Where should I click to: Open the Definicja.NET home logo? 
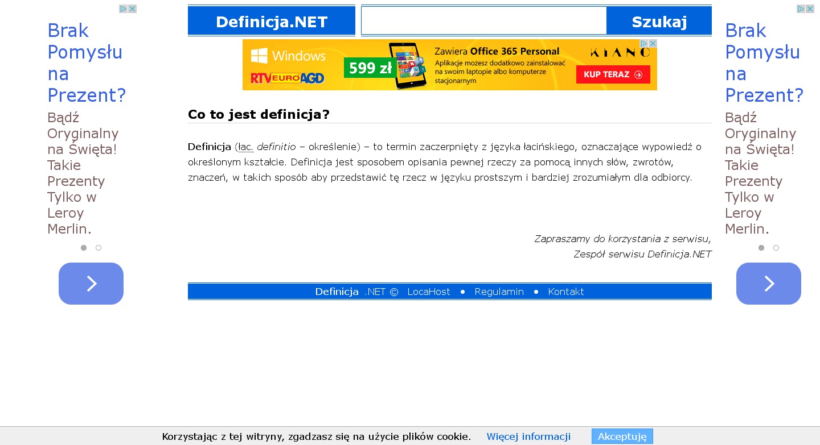[x=272, y=22]
